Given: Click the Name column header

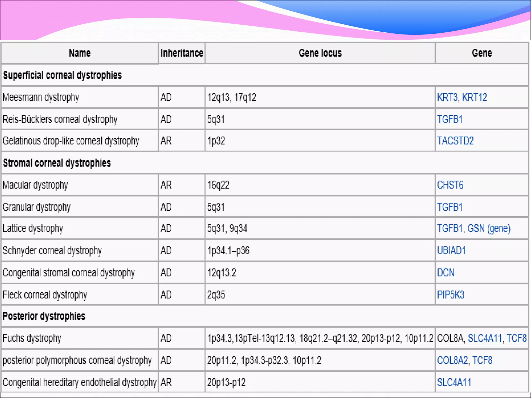Looking at the screenshot, I should [x=80, y=53].
